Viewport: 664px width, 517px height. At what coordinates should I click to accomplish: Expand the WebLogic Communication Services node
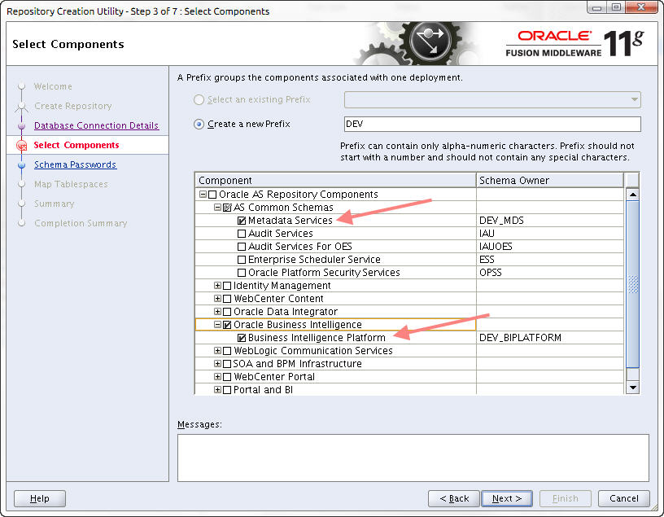(x=217, y=351)
